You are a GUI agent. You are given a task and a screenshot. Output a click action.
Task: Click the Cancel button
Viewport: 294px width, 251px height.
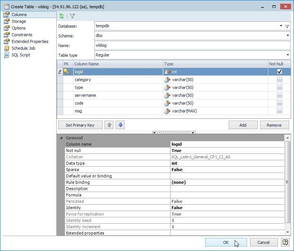[x=264, y=242]
